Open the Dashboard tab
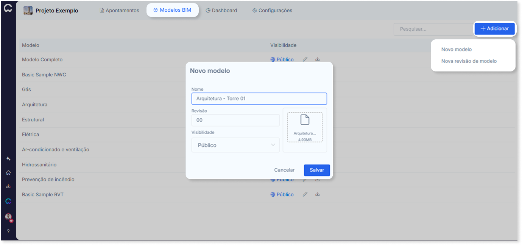 (x=221, y=11)
